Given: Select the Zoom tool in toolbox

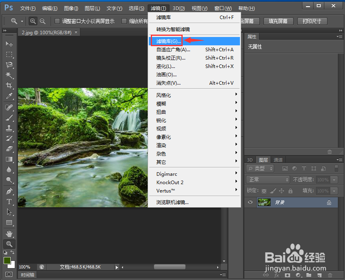Looking at the screenshot, I should pyautogui.click(x=9, y=244).
